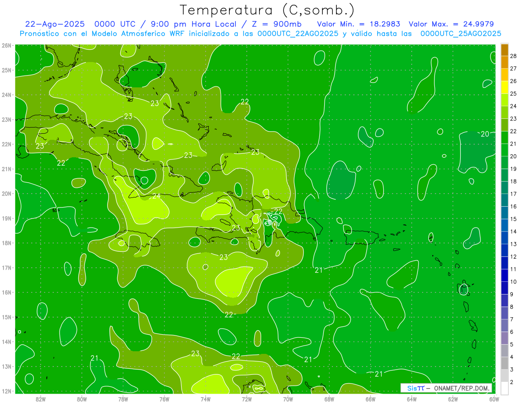This screenshot has width=525, height=405.
Task: Click the '70W' longitude axis label
Action: pos(288,399)
